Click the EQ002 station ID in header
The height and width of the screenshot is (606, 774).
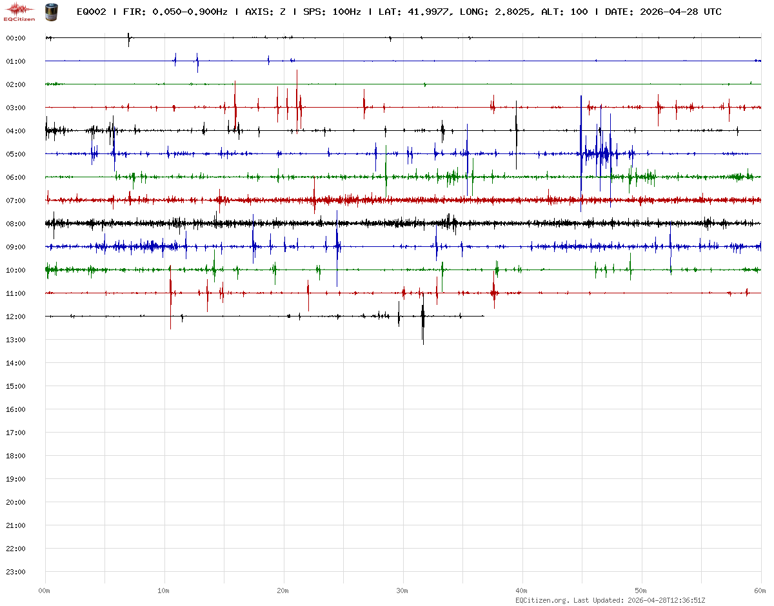92,12
